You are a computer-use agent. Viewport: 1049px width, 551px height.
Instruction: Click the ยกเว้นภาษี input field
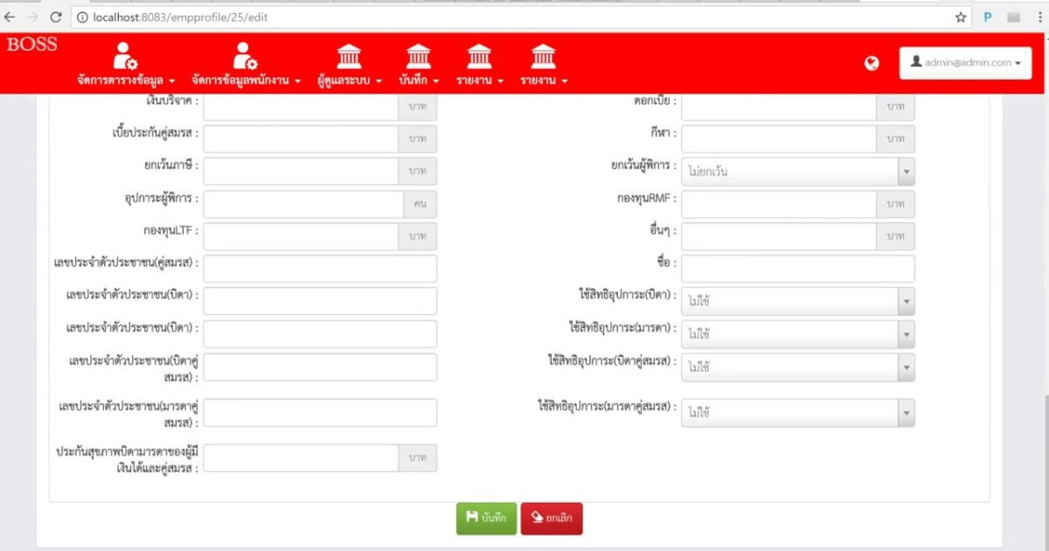[301, 171]
